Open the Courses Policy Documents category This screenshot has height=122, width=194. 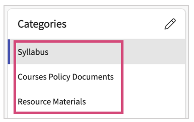tap(96, 77)
